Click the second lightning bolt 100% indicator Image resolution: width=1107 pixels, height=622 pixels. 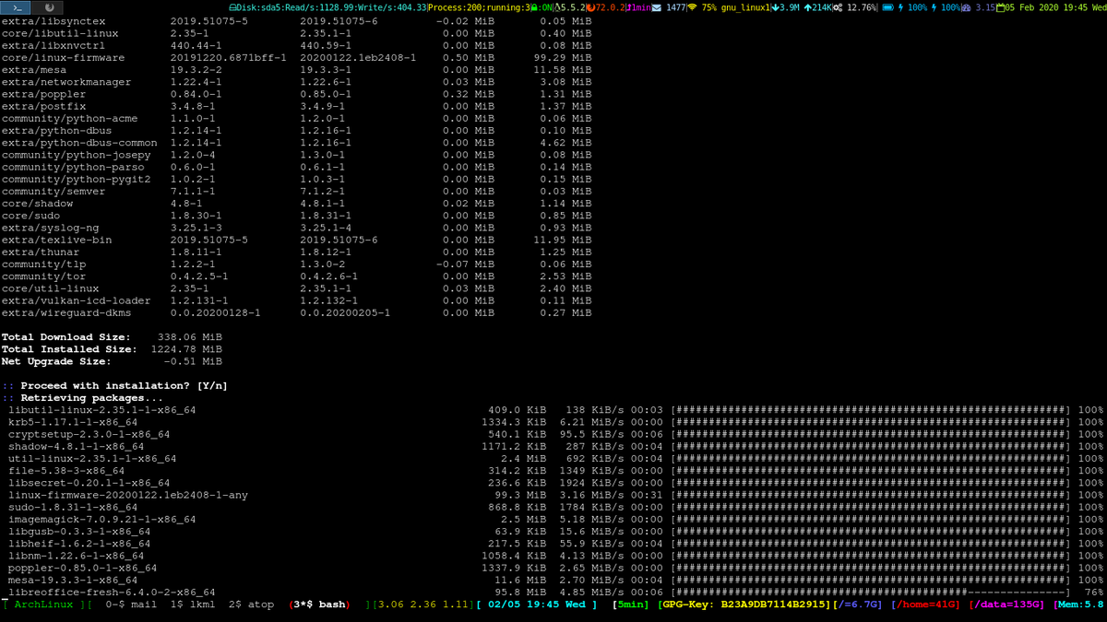[x=934, y=7]
